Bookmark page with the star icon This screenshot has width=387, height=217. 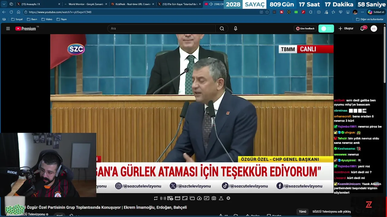[x=267, y=12]
